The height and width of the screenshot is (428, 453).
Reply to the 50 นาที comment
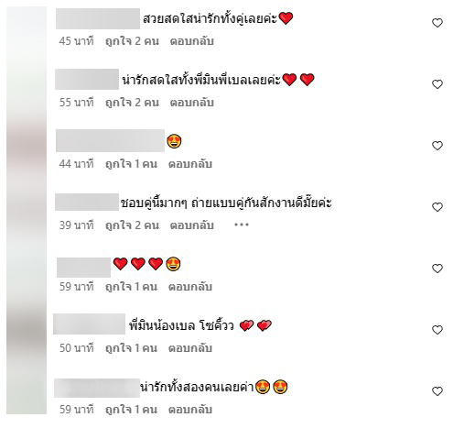190,348
